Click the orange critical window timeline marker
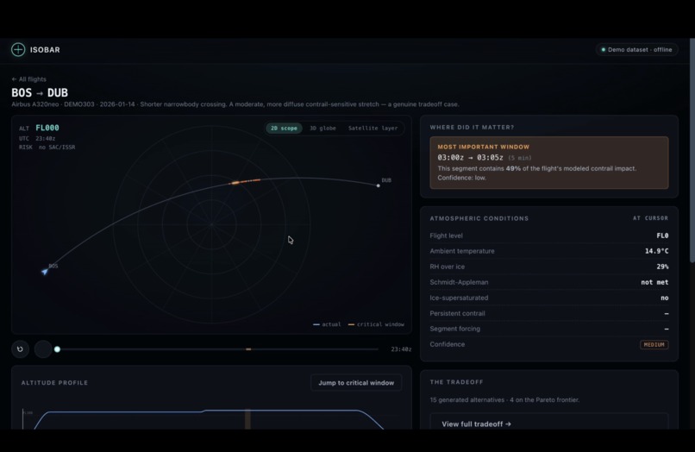The image size is (695, 452). (x=248, y=349)
